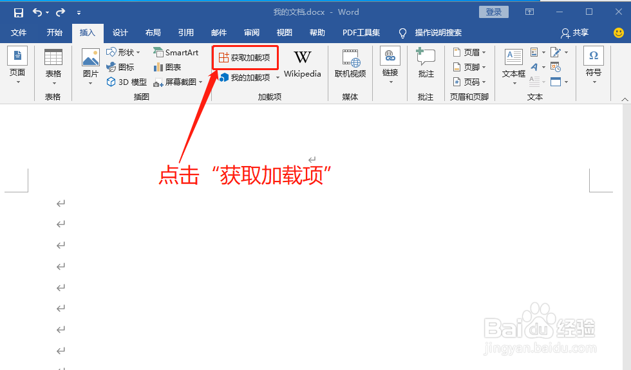The image size is (631, 370).
Task: Open the 页面 pages dropdown
Action: point(17,65)
